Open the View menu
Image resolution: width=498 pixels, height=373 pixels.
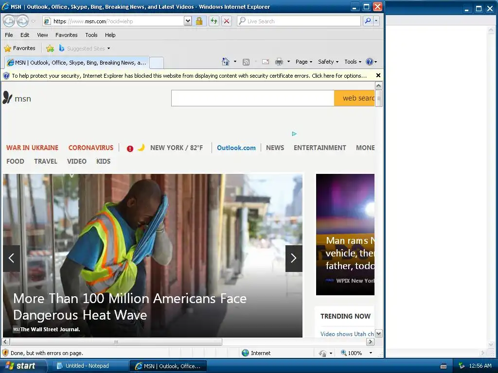[x=42, y=35]
